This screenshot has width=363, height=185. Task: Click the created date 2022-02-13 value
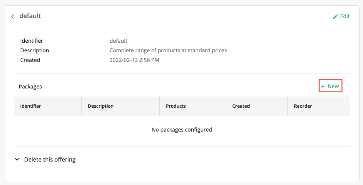134,60
